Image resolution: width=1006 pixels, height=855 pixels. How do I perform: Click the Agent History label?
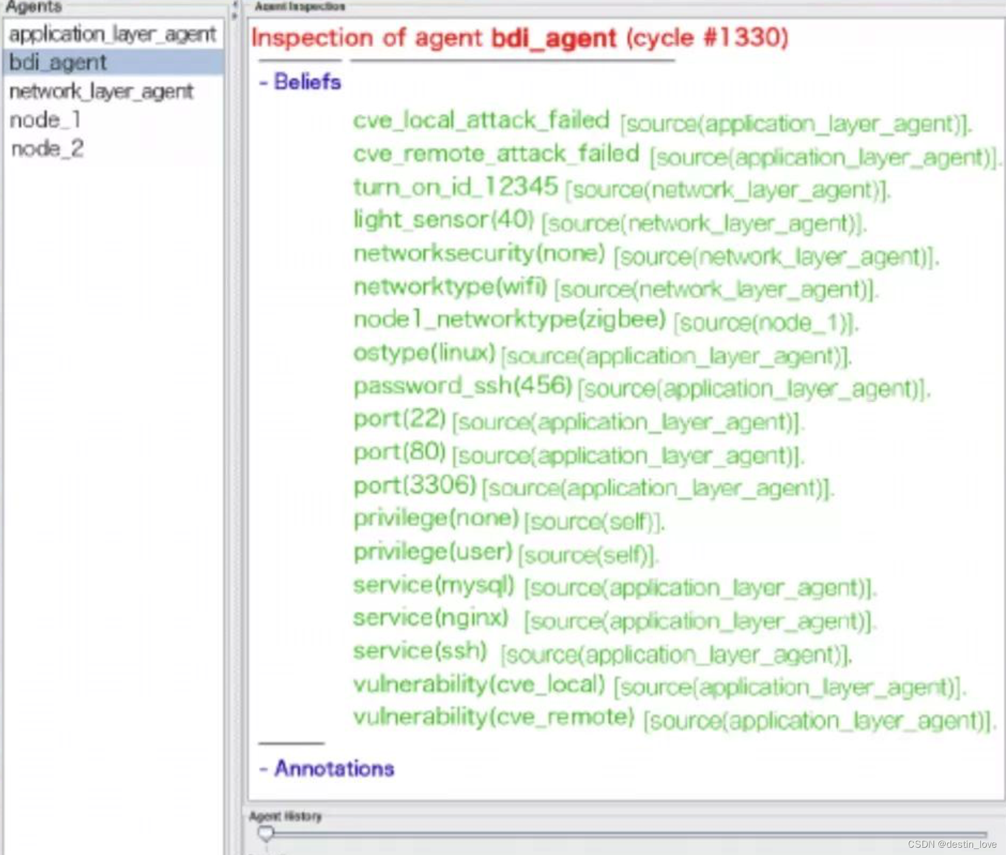coord(286,816)
